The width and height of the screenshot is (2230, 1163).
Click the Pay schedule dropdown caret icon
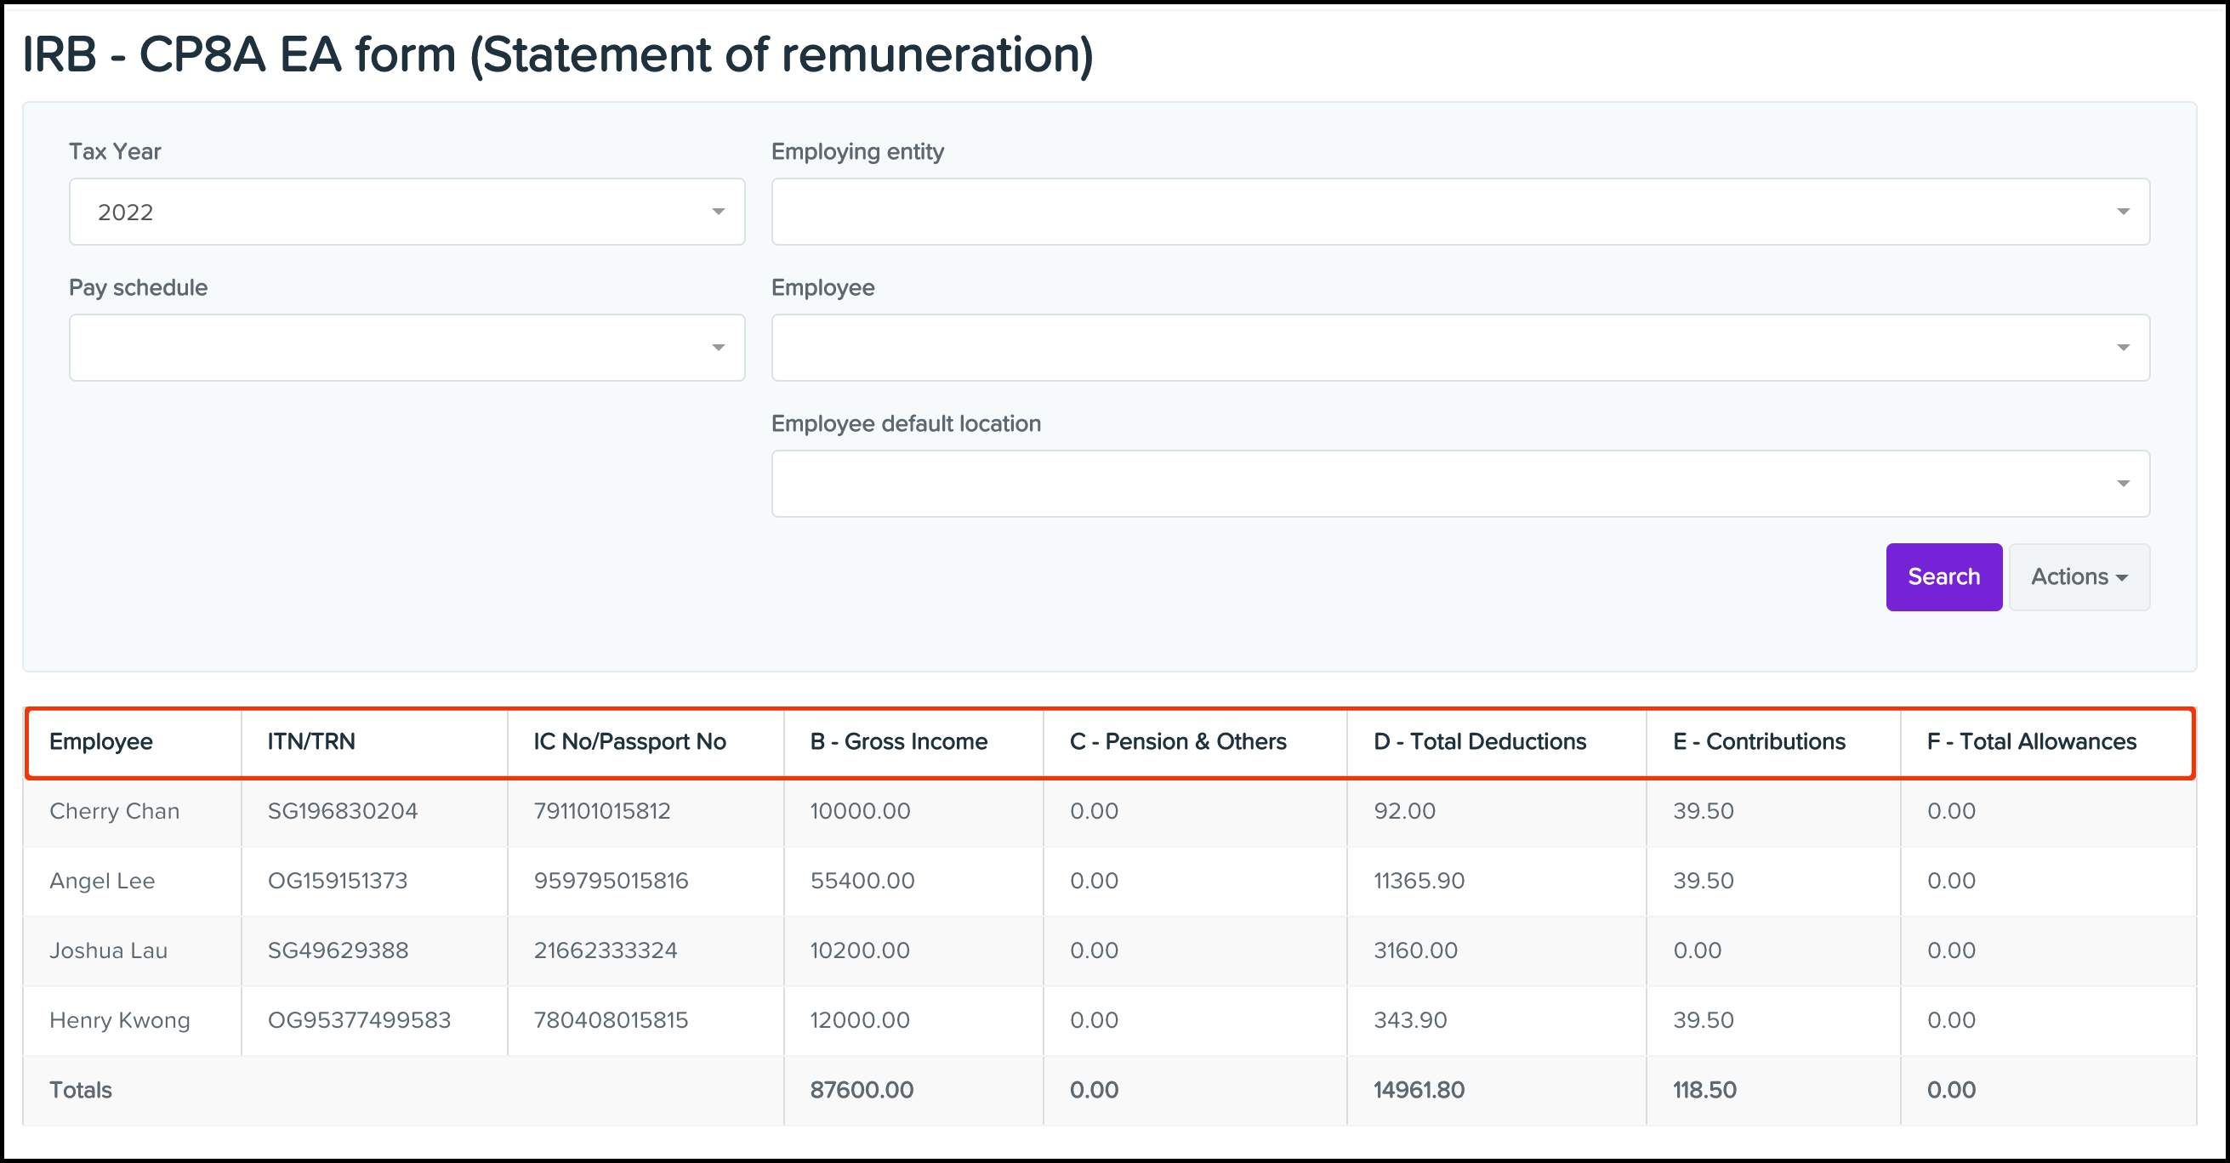pos(718,347)
